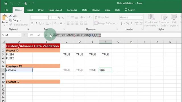182x102 pixels.
Task: Open the File tab
Action: click(6, 10)
